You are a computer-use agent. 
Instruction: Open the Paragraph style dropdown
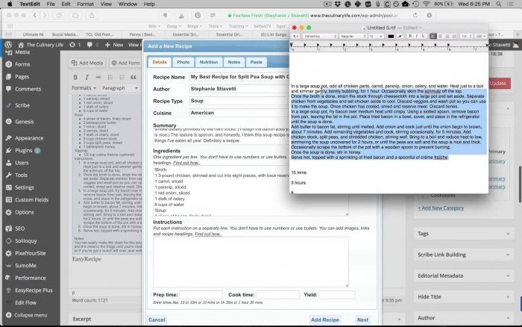coord(120,88)
